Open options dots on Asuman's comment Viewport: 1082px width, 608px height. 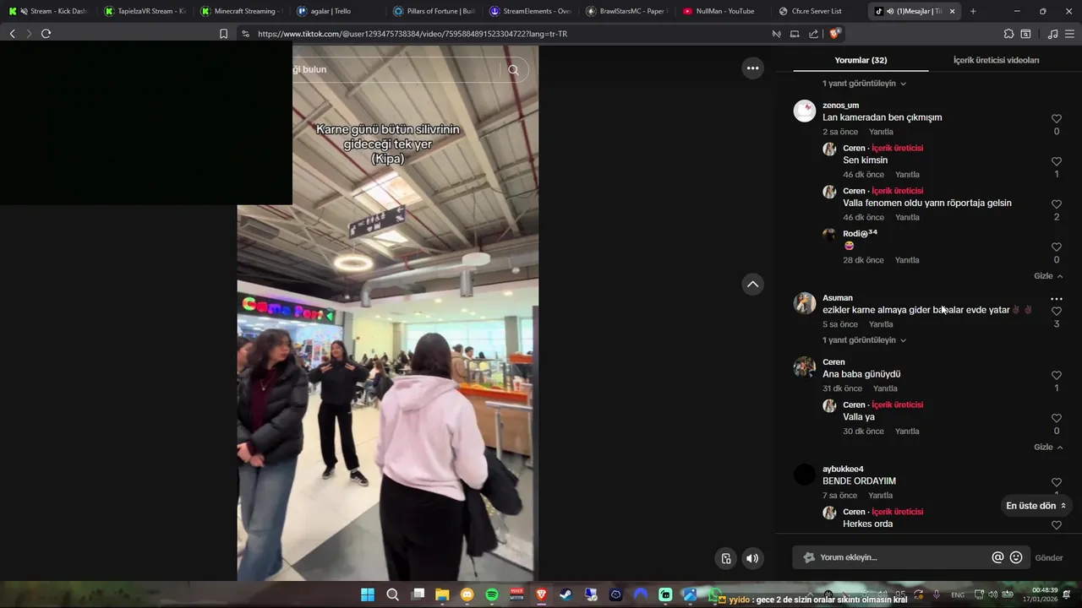1056,299
